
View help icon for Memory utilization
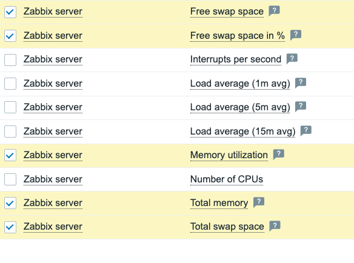[279, 155]
